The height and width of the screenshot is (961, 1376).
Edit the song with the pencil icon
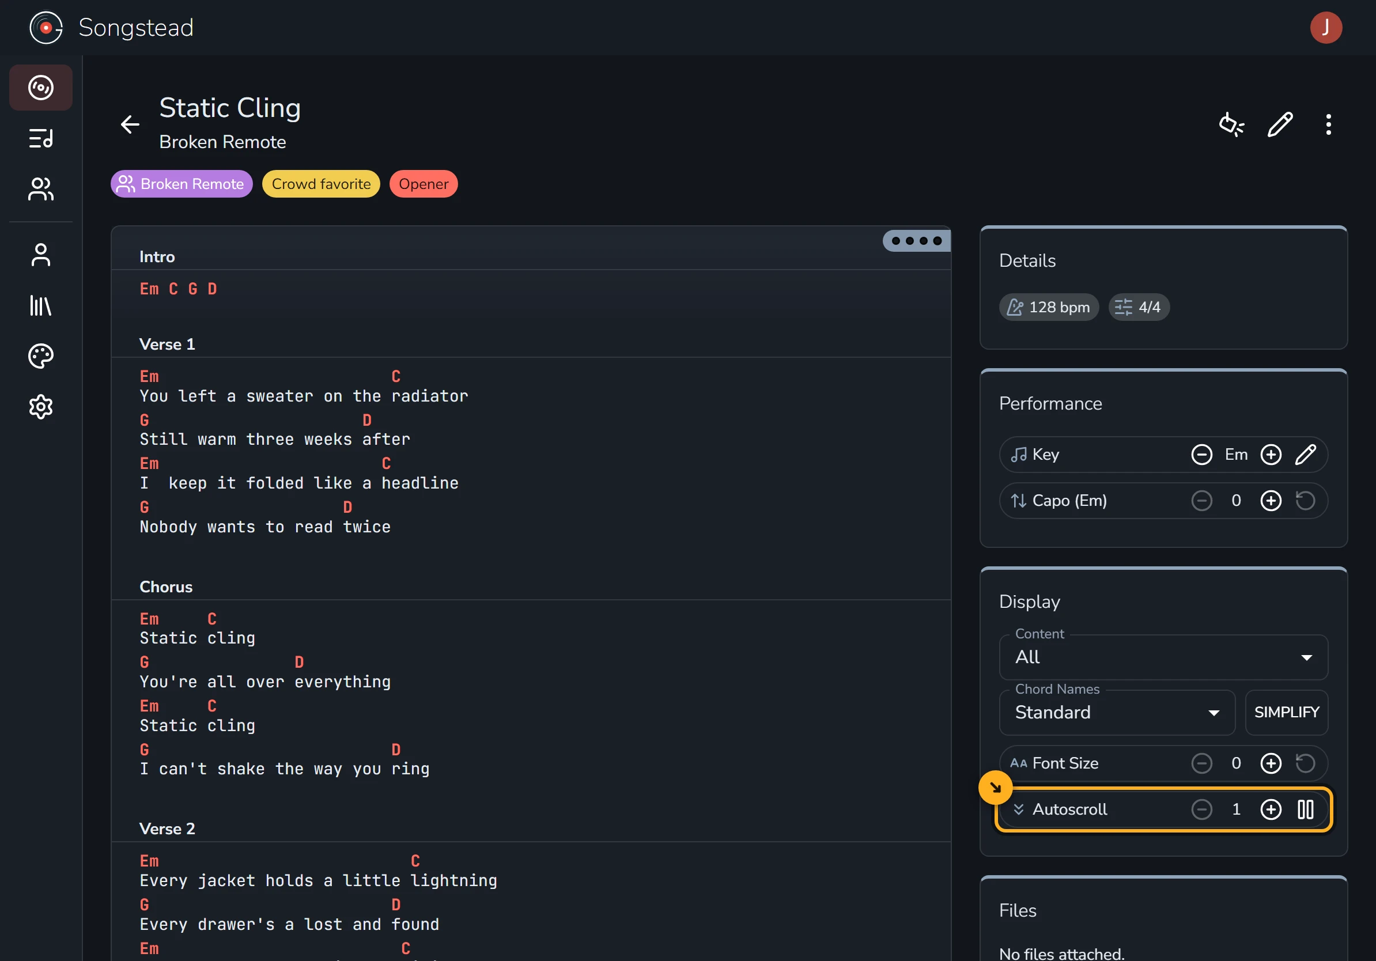pos(1280,124)
